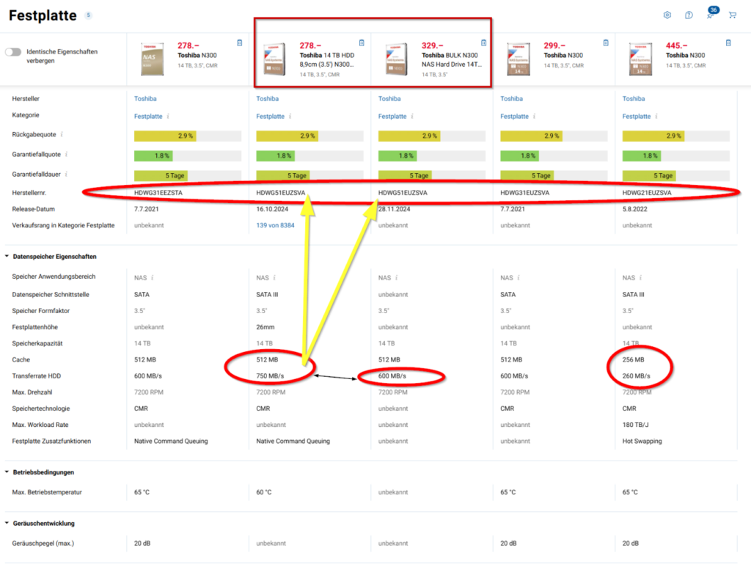Viewport: 751px width, 564px height.
Task: Open the Festplatte category link in the BULK N300 column
Action: (x=392, y=117)
